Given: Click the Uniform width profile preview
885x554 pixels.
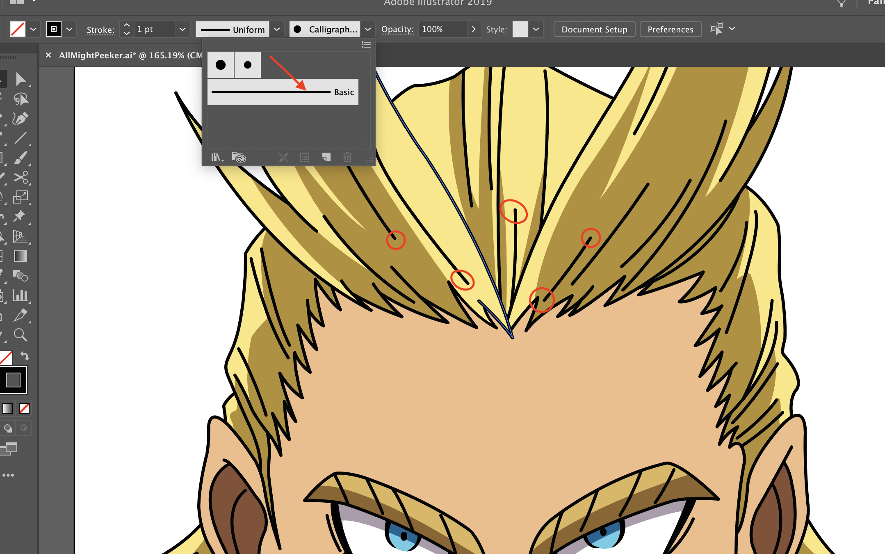Looking at the screenshot, I should [x=233, y=29].
